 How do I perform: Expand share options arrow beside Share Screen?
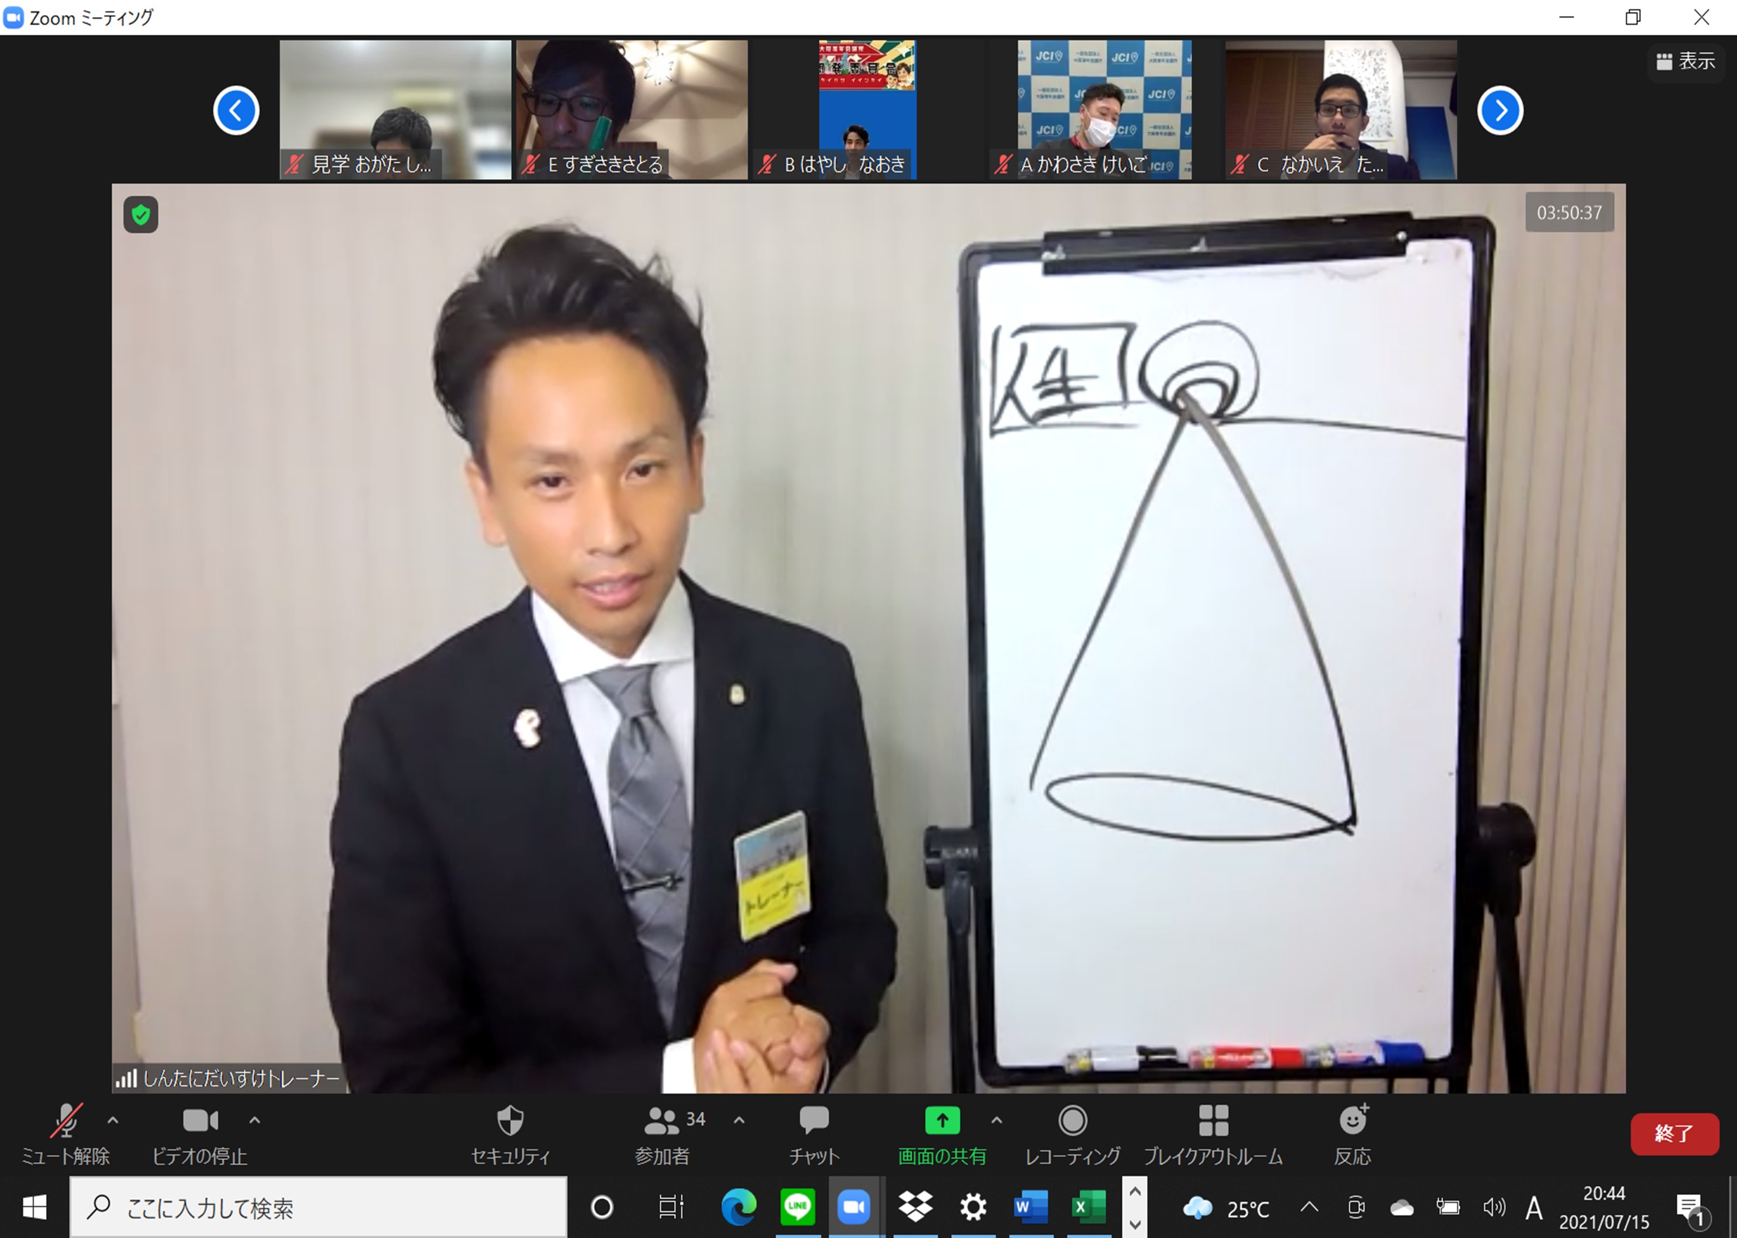point(997,1121)
